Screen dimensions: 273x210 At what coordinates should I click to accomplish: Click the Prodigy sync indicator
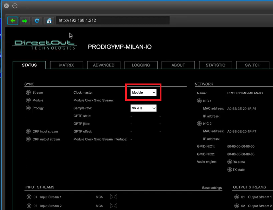pyautogui.click(x=28, y=108)
